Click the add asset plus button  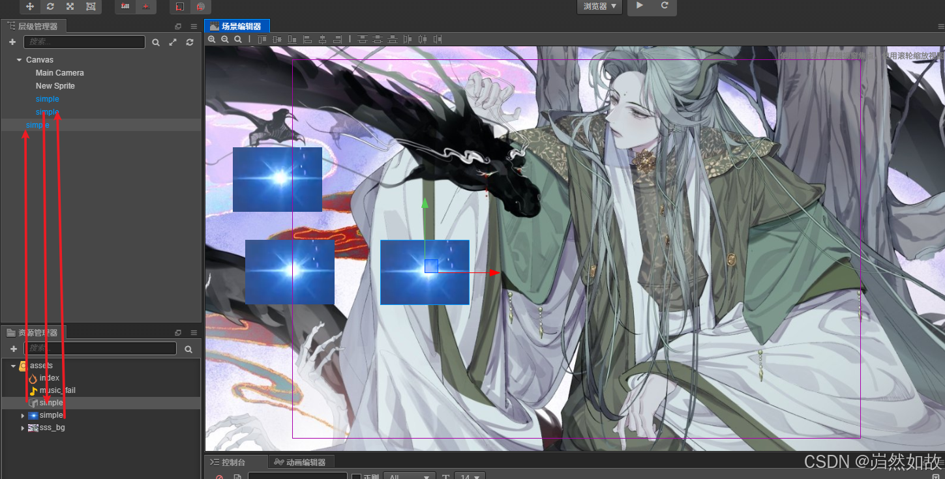point(14,349)
